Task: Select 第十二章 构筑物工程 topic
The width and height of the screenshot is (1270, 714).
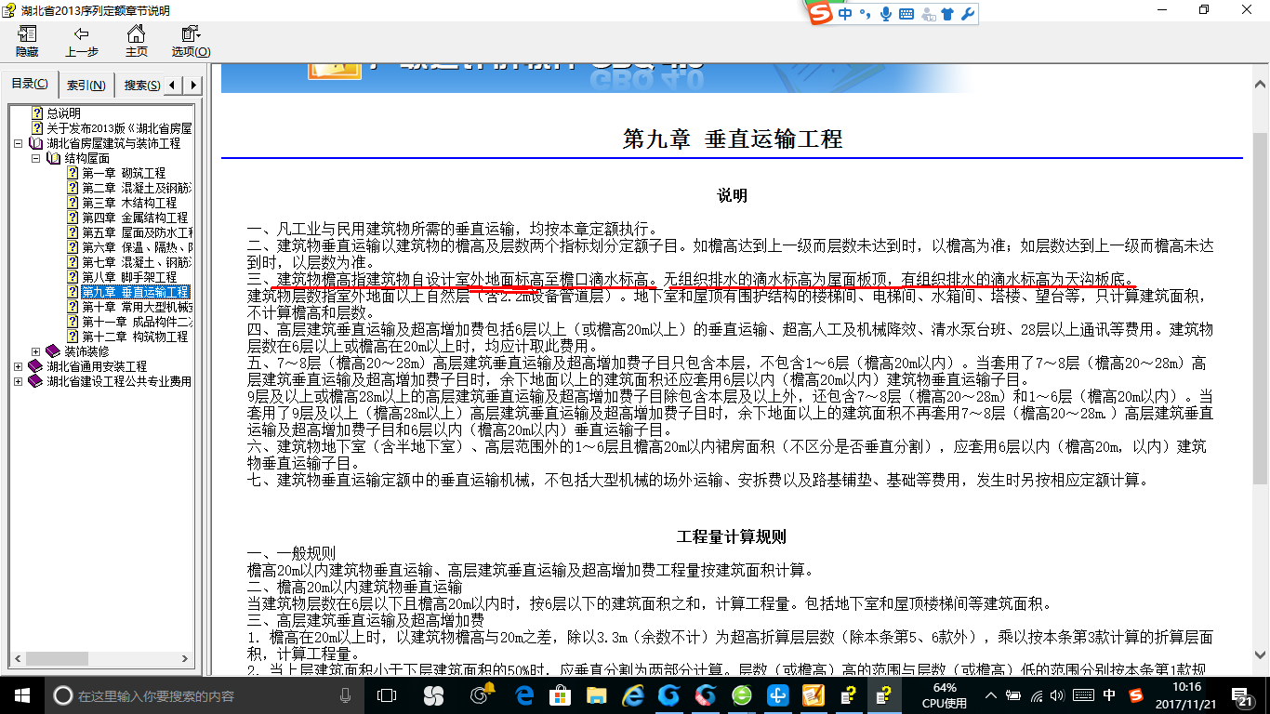Action: pos(135,337)
